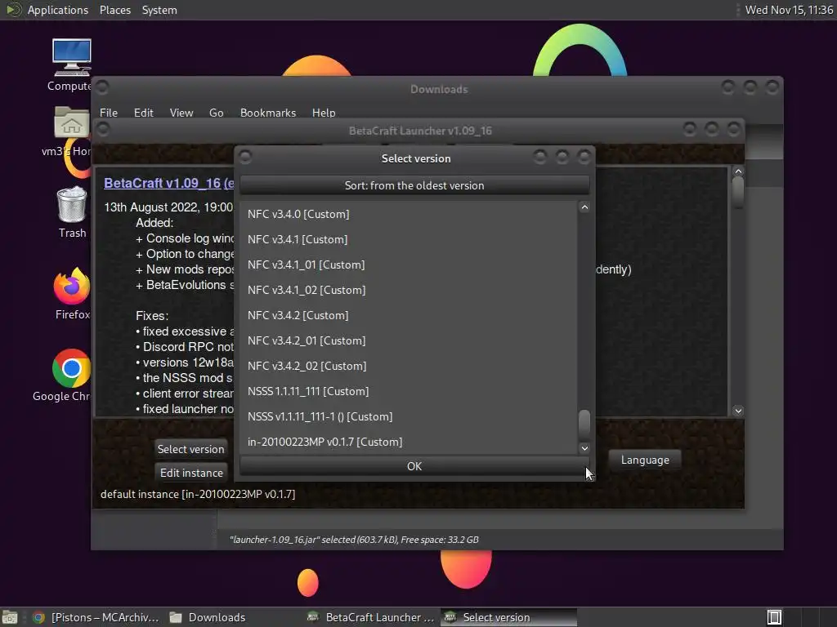
Task: Click the Select version dialog window menu button
Action: [x=245, y=158]
